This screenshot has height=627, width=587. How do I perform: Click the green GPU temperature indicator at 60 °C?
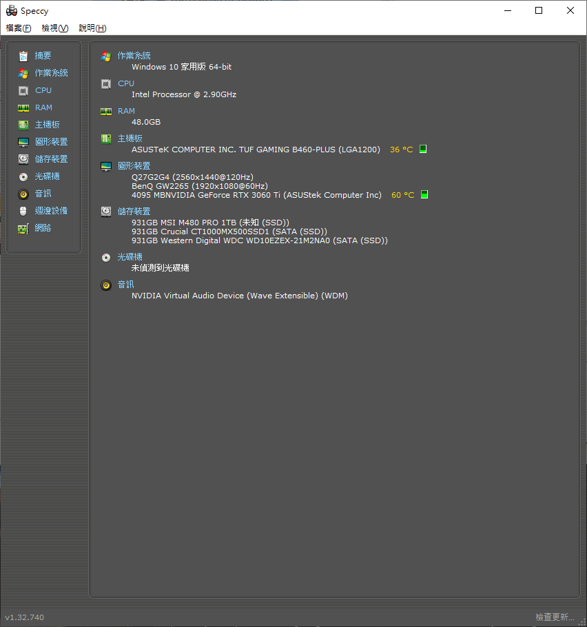[424, 195]
